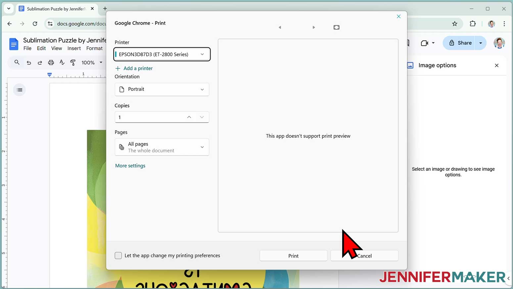The image size is (513, 289).
Task: Open the Format menu
Action: coord(94,48)
